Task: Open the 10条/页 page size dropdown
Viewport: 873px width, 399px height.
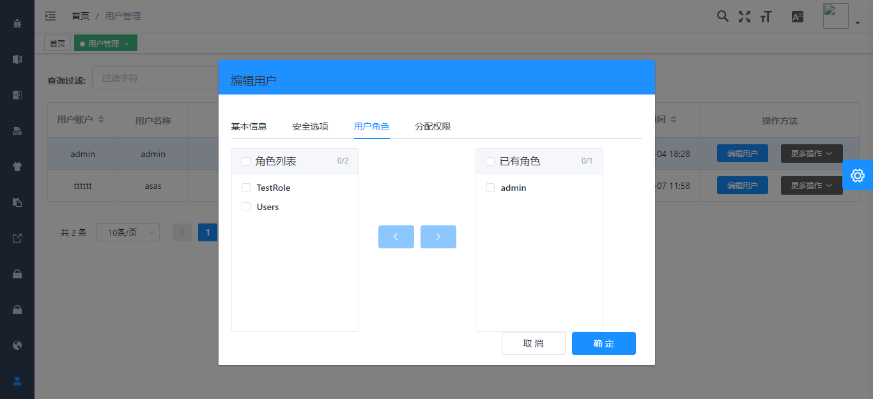Action: click(x=128, y=232)
